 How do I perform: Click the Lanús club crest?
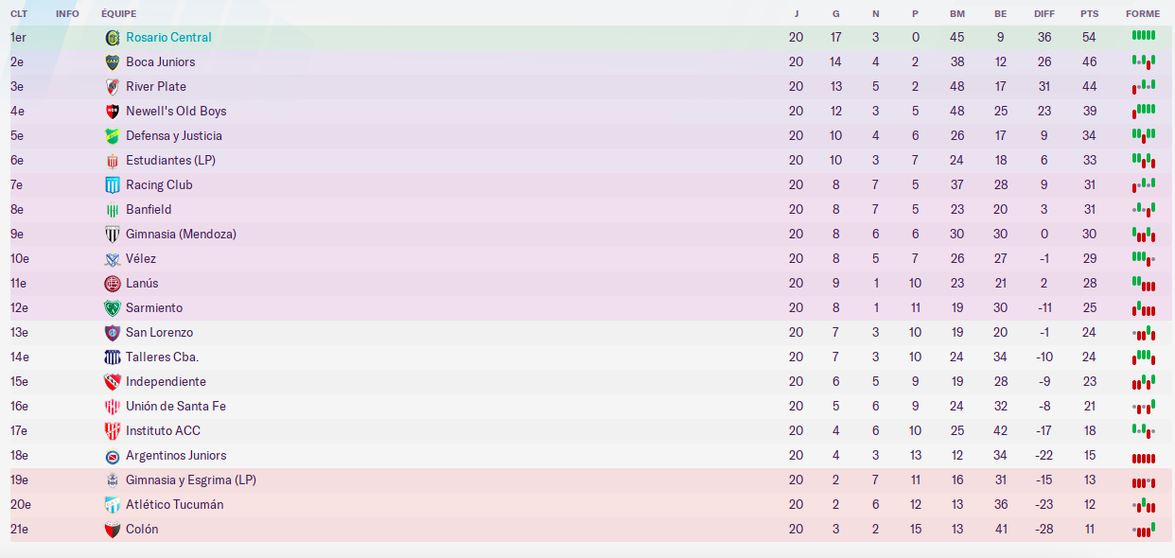click(113, 284)
